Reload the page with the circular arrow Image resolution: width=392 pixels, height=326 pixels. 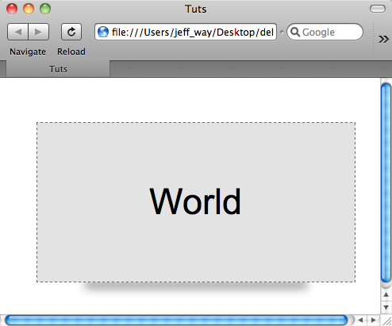(x=71, y=32)
